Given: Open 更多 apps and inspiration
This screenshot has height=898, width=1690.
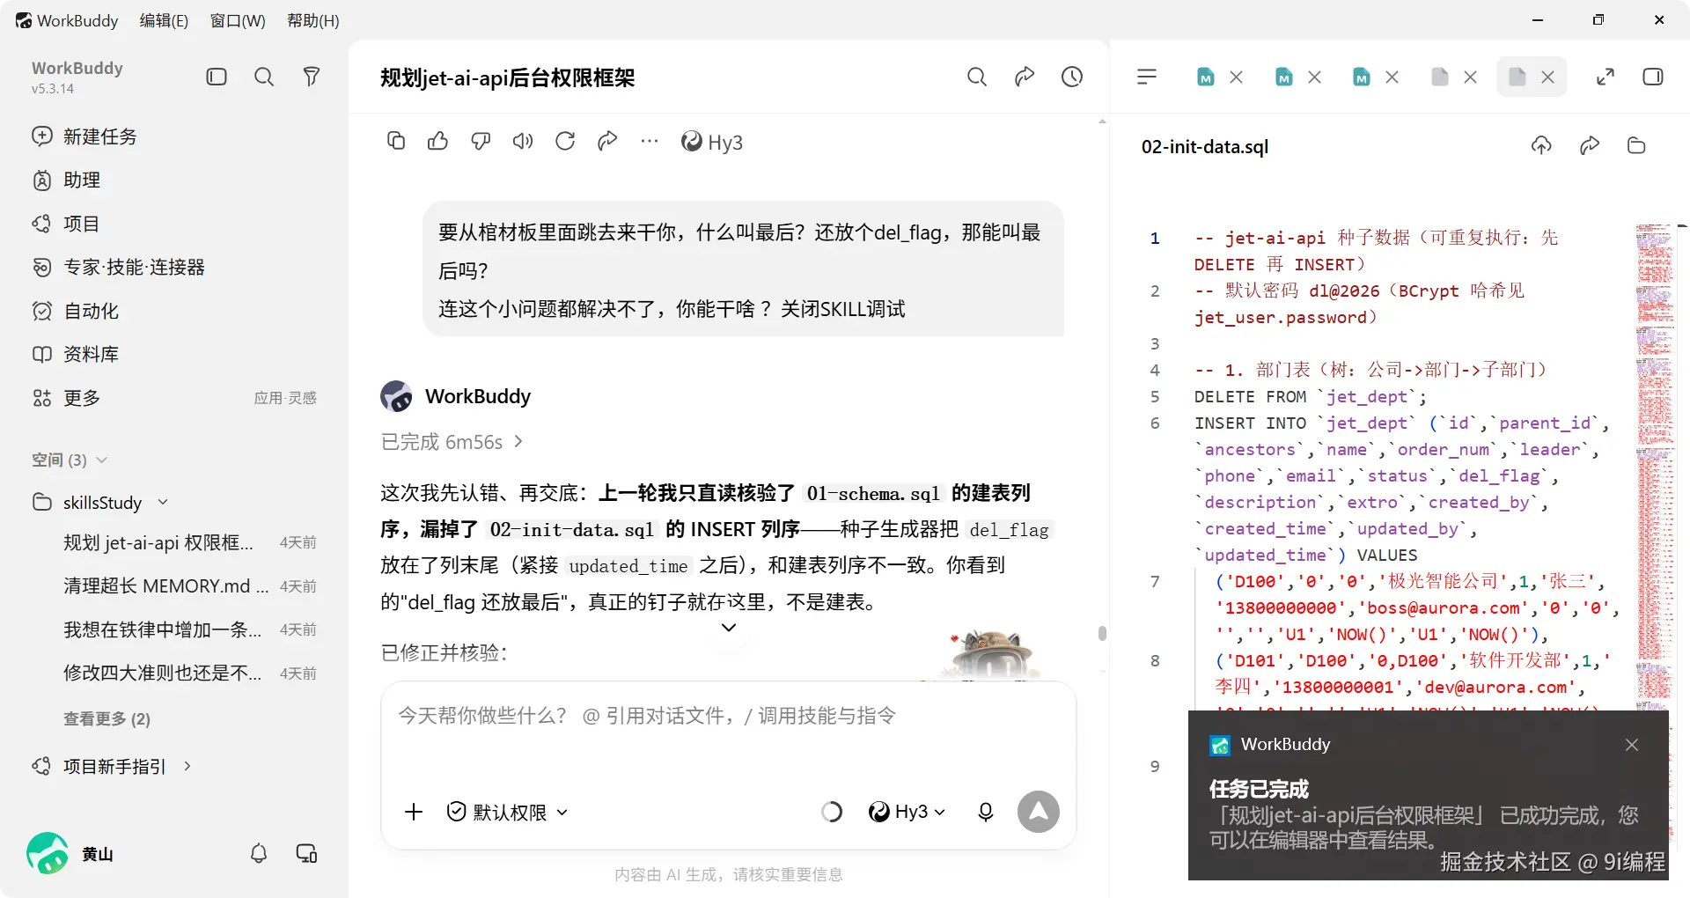Looking at the screenshot, I should tap(174, 398).
